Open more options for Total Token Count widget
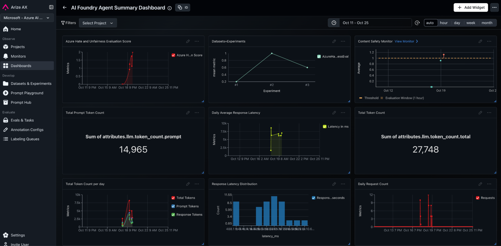Screen dimensions: 501x246 (489, 113)
